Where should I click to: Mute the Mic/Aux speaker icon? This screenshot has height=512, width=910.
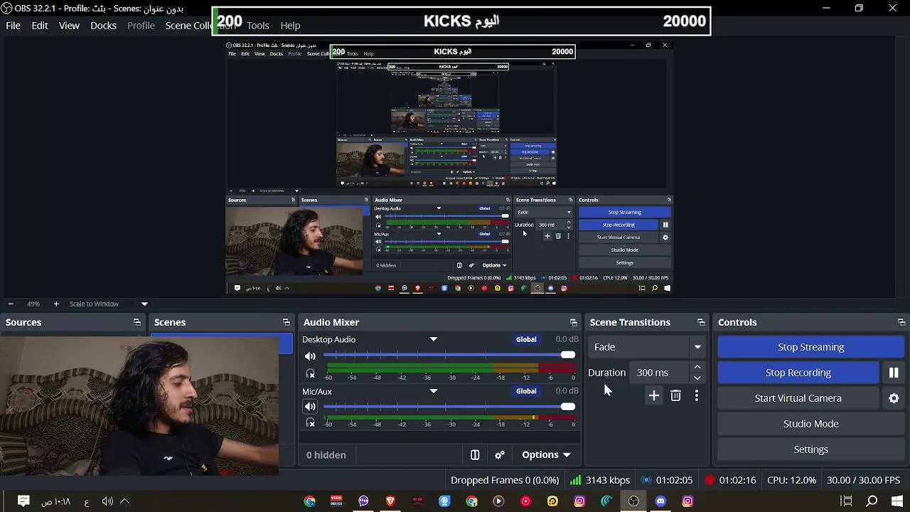(310, 407)
